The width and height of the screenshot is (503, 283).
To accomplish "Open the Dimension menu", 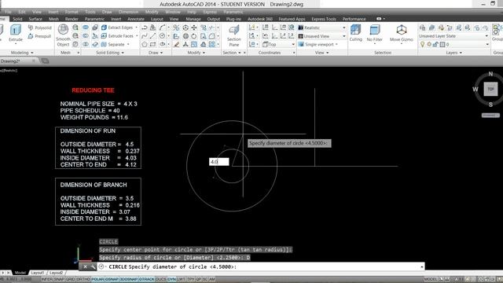I will point(129,12).
